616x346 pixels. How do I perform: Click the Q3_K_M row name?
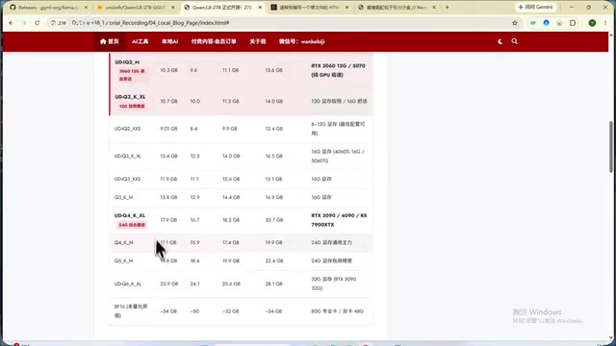pos(123,197)
